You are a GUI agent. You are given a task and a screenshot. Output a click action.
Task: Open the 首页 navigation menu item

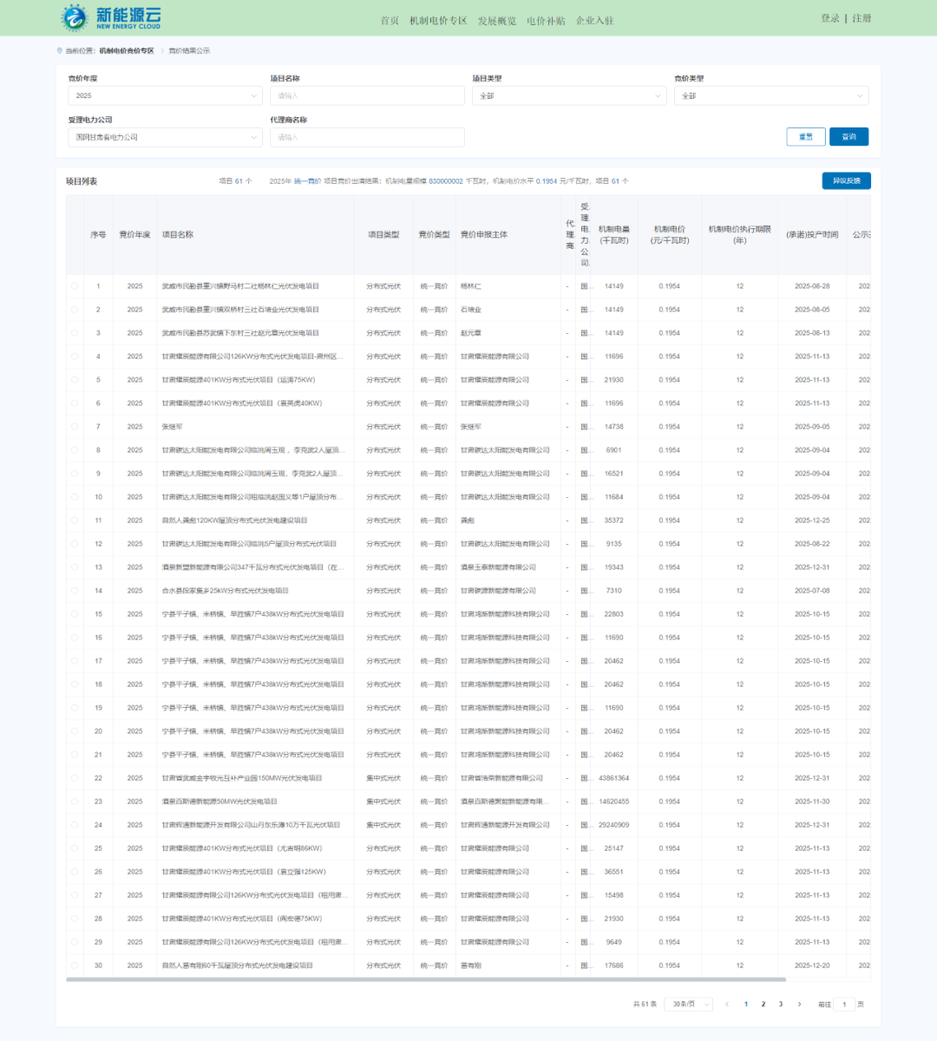(x=390, y=21)
